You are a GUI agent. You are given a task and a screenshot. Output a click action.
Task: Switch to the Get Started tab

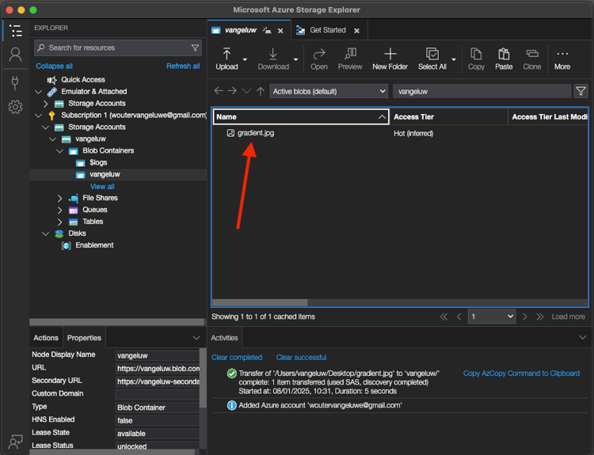pos(327,30)
